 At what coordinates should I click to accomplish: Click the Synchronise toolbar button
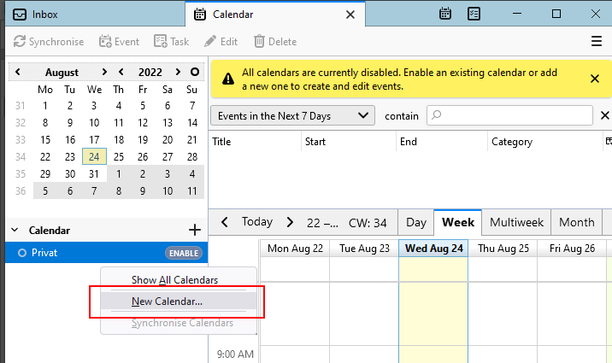49,41
